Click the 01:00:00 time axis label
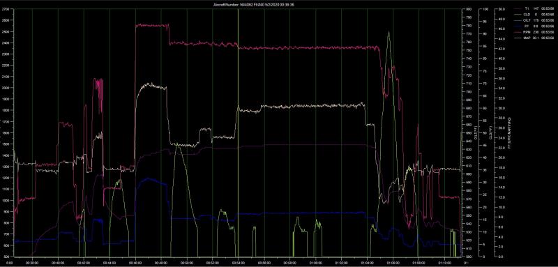558x267 pixels. click(x=316, y=264)
